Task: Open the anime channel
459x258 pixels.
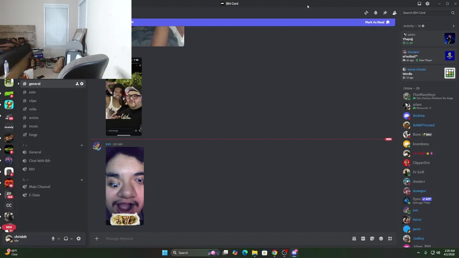Action: tap(53, 118)
